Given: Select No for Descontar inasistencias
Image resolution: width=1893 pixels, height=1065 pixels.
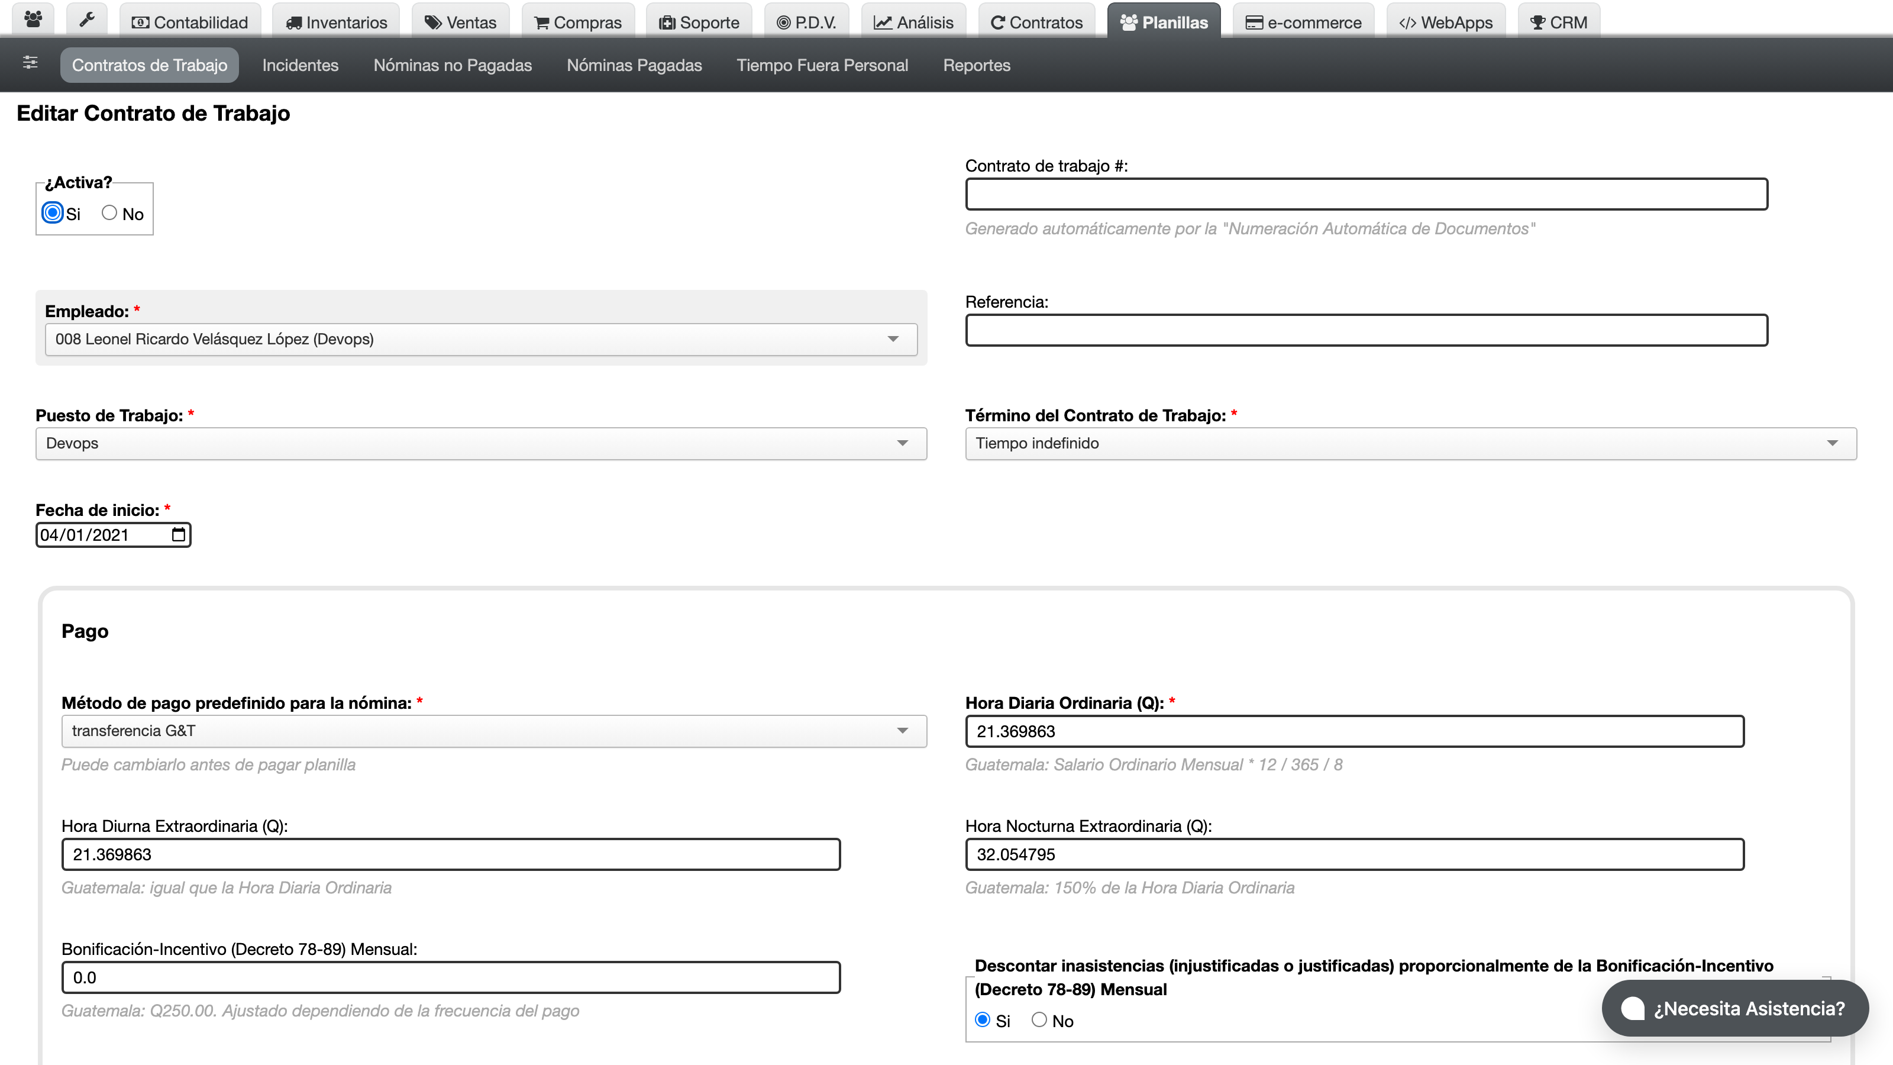Looking at the screenshot, I should (x=1039, y=1019).
